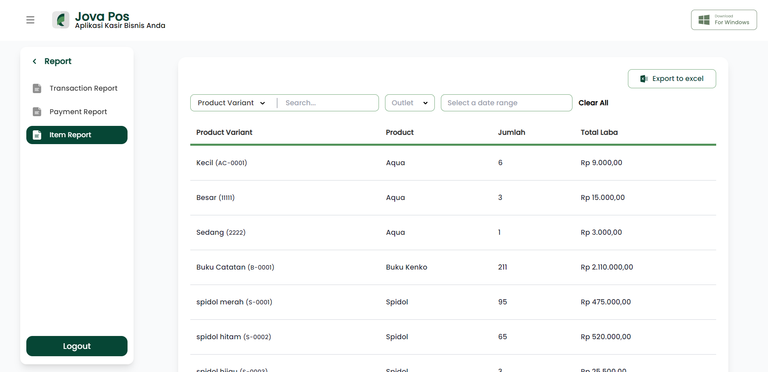Select the Besar (11111) variant cell
Viewport: 768px width, 372px height.
point(215,198)
